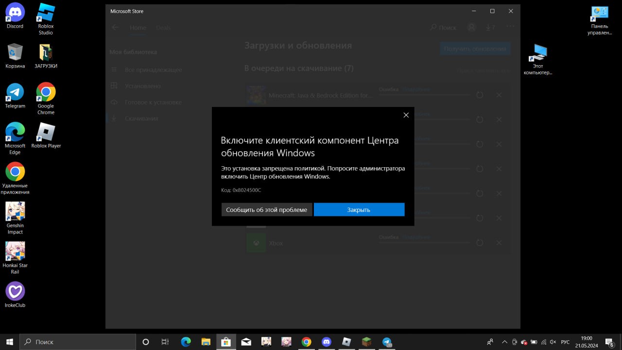Close the error dialog with the X icon
This screenshot has height=350, width=622.
pos(406,115)
